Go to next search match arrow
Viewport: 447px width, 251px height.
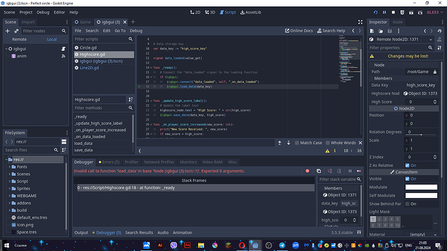pos(288,143)
